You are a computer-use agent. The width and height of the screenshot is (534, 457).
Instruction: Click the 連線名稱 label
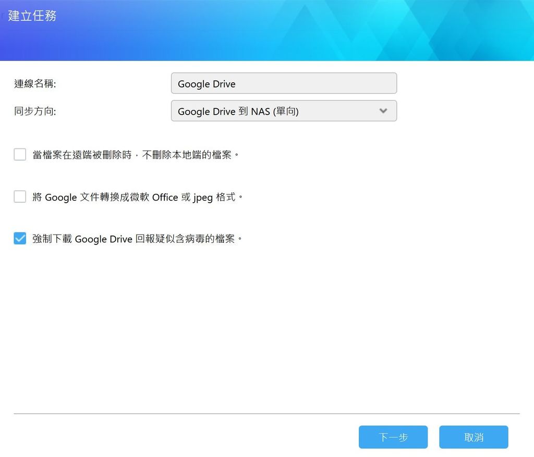click(x=35, y=84)
